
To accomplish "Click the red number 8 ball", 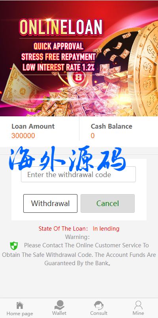I will coord(78,77).
